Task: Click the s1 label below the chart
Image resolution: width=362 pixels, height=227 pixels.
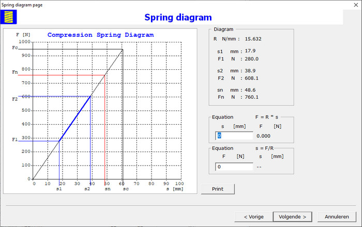Action: pos(59,189)
